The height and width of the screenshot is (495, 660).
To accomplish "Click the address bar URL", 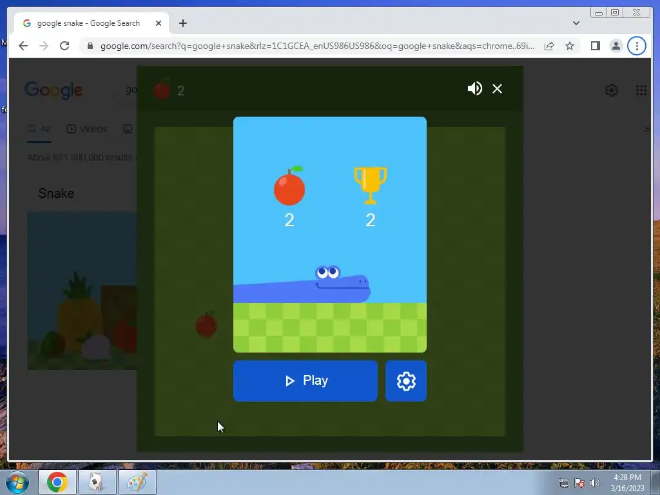I will (317, 46).
